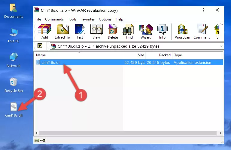Open the archive Comment tool

(x=202, y=32)
